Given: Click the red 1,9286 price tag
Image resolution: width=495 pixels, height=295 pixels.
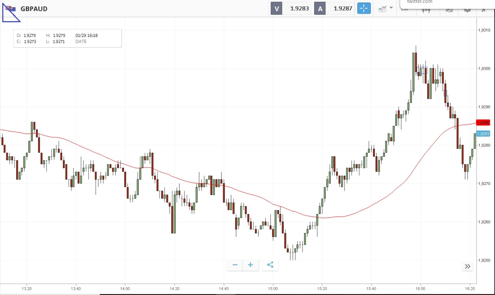Looking at the screenshot, I should pos(483,122).
